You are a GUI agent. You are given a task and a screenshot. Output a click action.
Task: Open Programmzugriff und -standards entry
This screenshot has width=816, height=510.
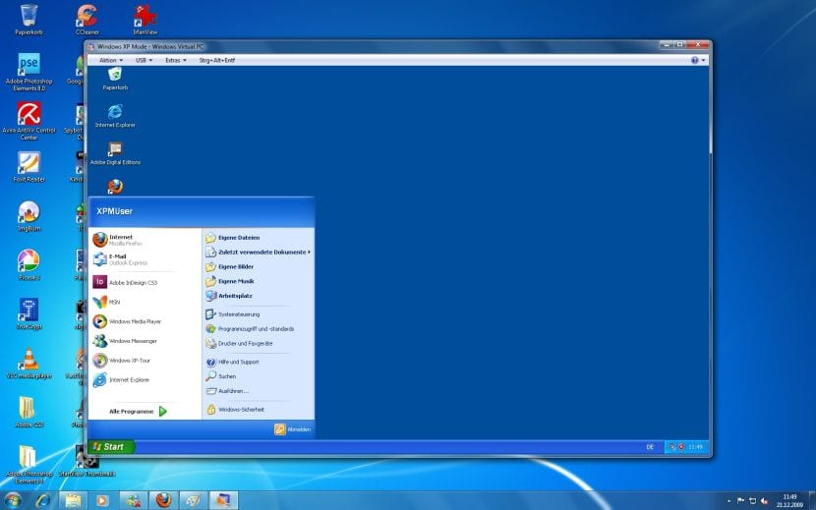click(259, 329)
